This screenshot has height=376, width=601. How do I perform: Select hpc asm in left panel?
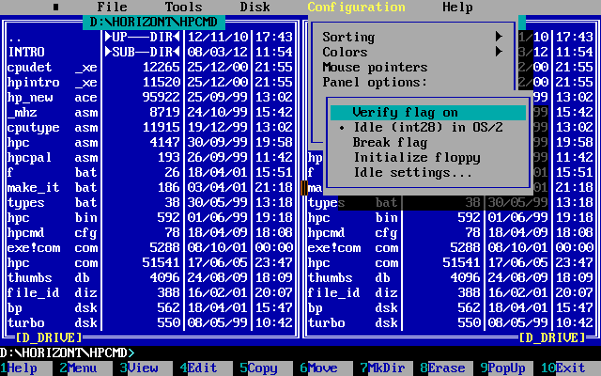pyautogui.click(x=150, y=142)
